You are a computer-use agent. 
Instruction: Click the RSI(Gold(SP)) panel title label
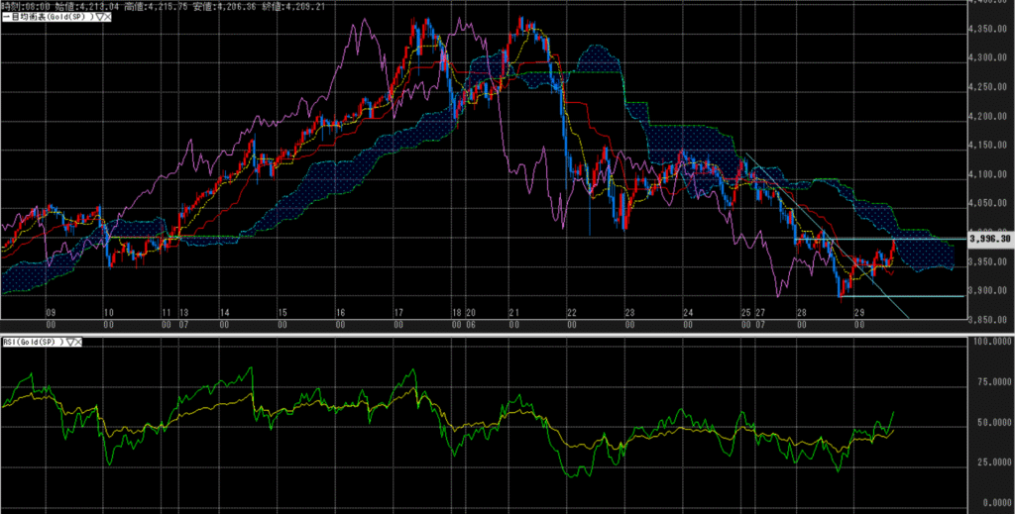(32, 342)
